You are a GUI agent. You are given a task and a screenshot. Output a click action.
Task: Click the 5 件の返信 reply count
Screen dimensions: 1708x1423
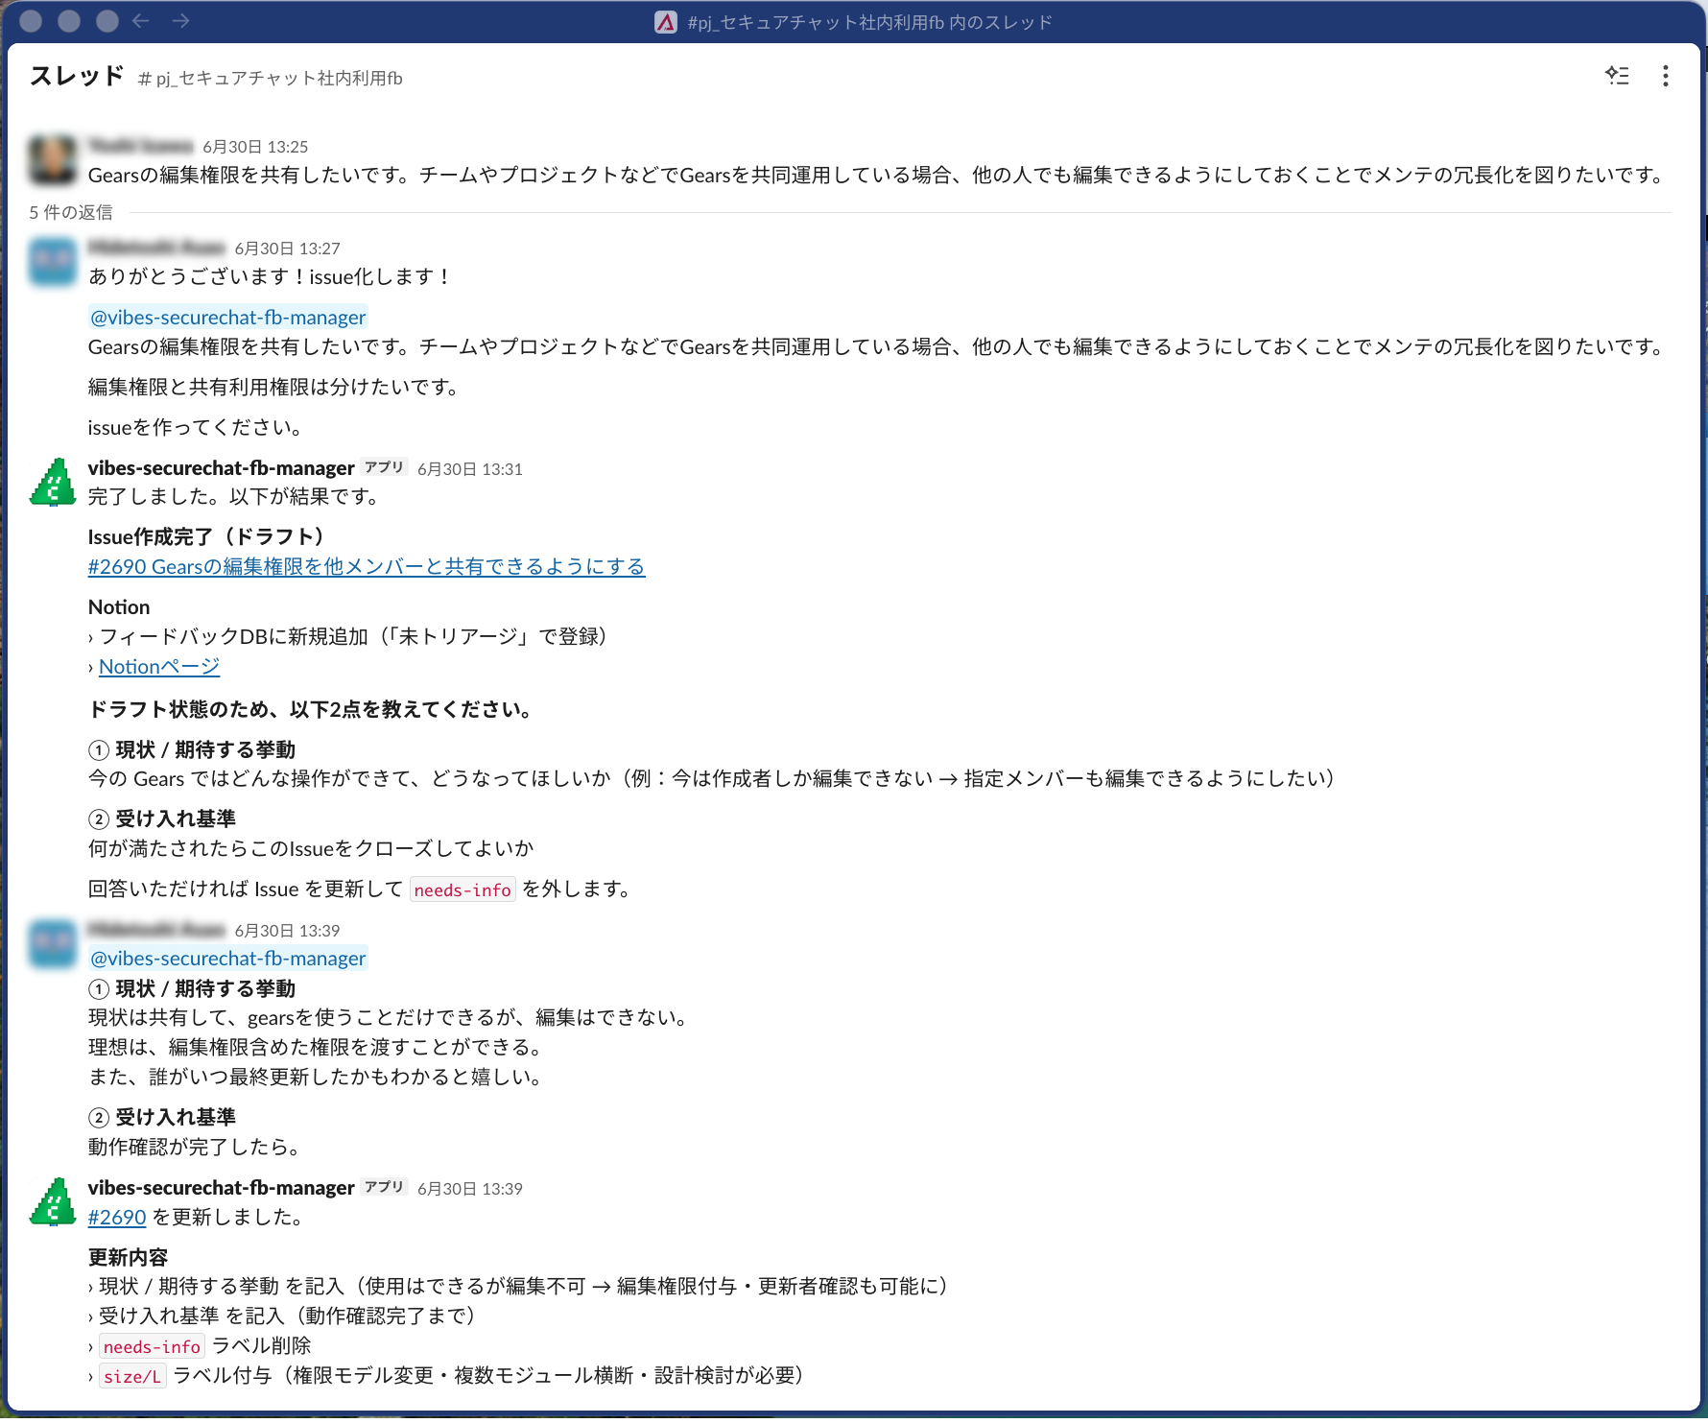coord(71,212)
